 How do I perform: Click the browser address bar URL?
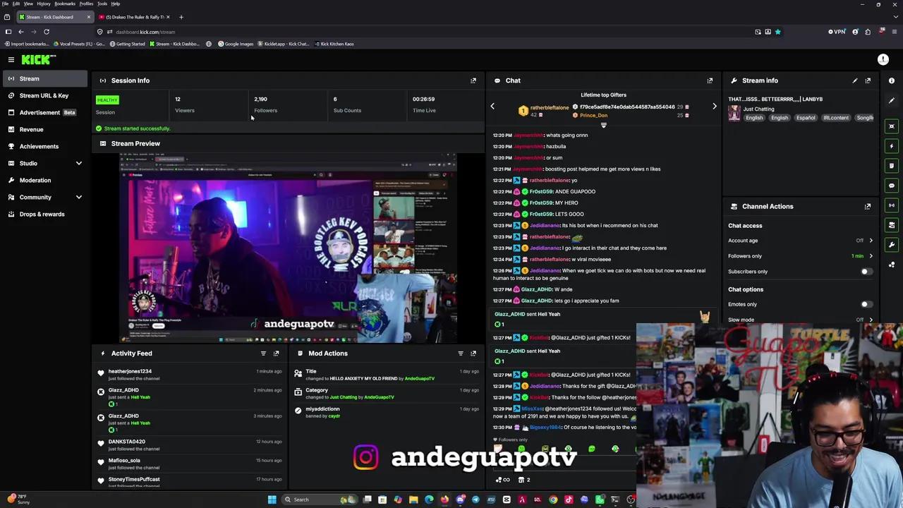click(x=145, y=32)
